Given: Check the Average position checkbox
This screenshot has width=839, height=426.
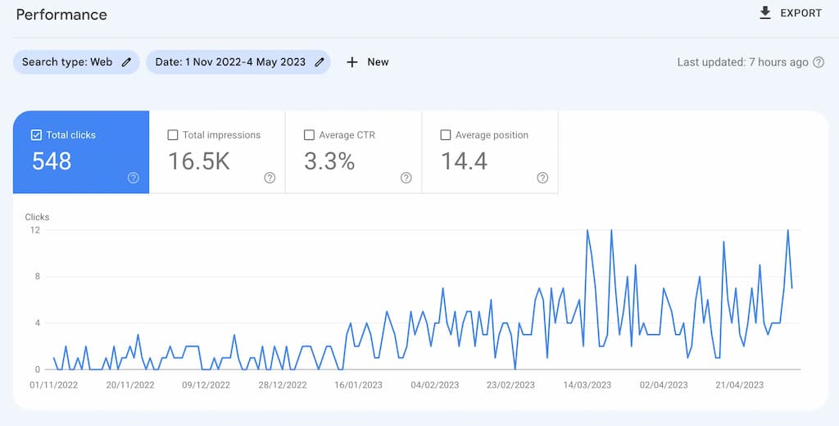Looking at the screenshot, I should click(x=445, y=135).
